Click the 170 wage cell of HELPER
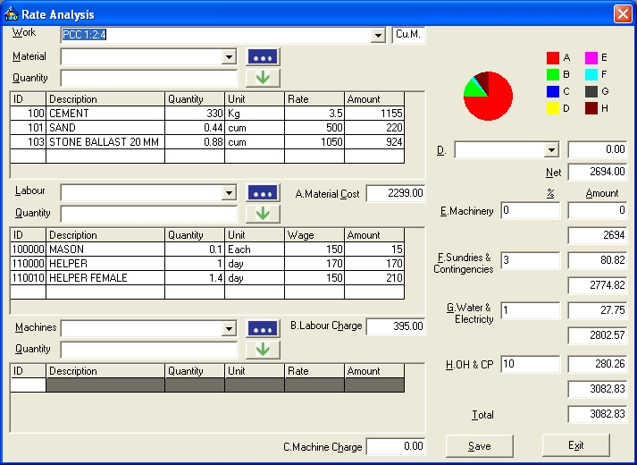Viewport: 637px width, 465px height. [x=314, y=264]
